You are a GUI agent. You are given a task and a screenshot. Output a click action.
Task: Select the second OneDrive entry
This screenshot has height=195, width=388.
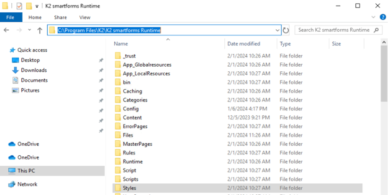click(x=24, y=157)
